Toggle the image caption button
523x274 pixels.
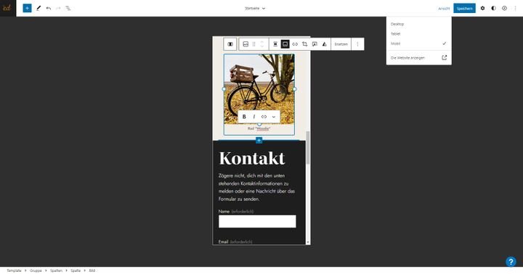click(x=285, y=44)
